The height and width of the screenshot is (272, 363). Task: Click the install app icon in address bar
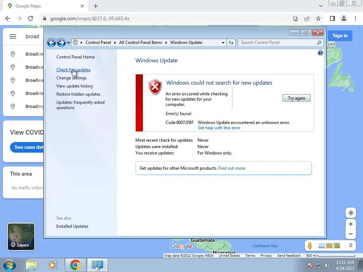(295, 18)
